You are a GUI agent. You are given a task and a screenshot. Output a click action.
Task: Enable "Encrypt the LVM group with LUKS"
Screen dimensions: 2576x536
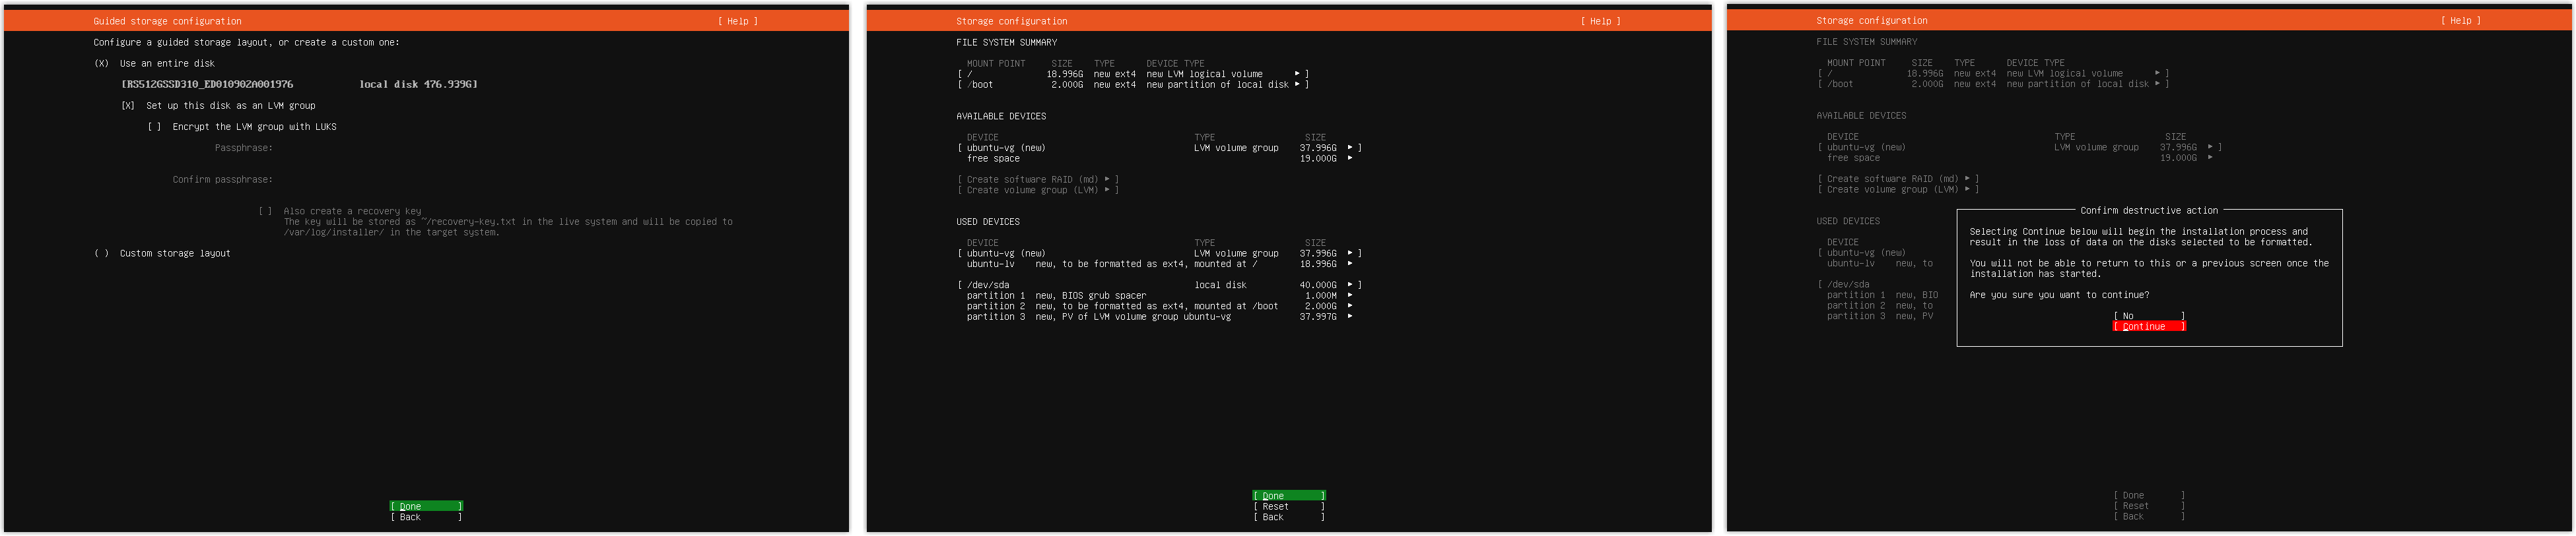coord(154,127)
